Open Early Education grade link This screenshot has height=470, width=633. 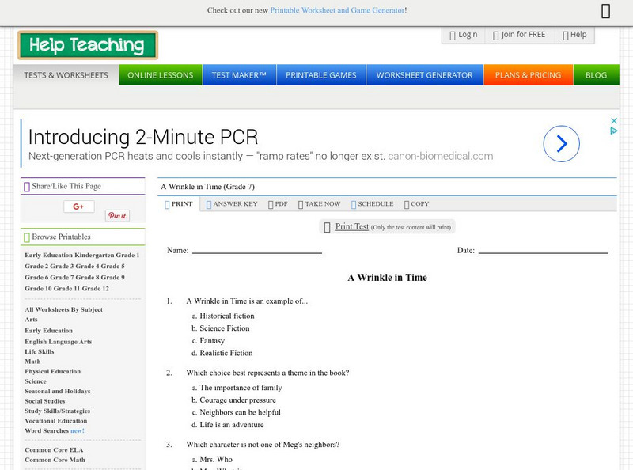[49, 256]
